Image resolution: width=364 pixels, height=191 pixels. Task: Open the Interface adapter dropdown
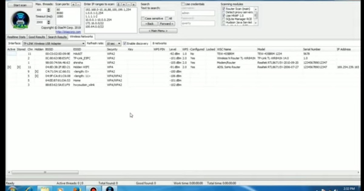click(54, 44)
